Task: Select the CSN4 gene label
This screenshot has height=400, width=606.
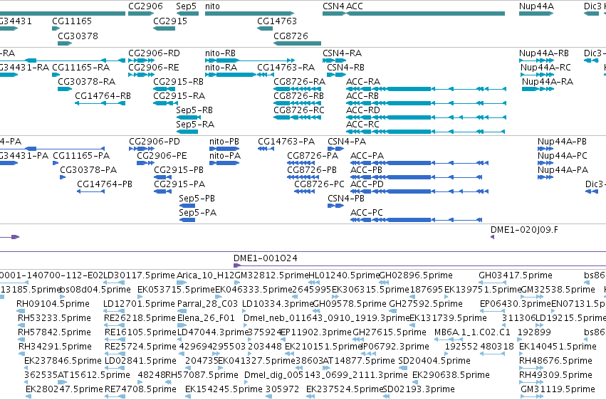Action: pos(333,6)
